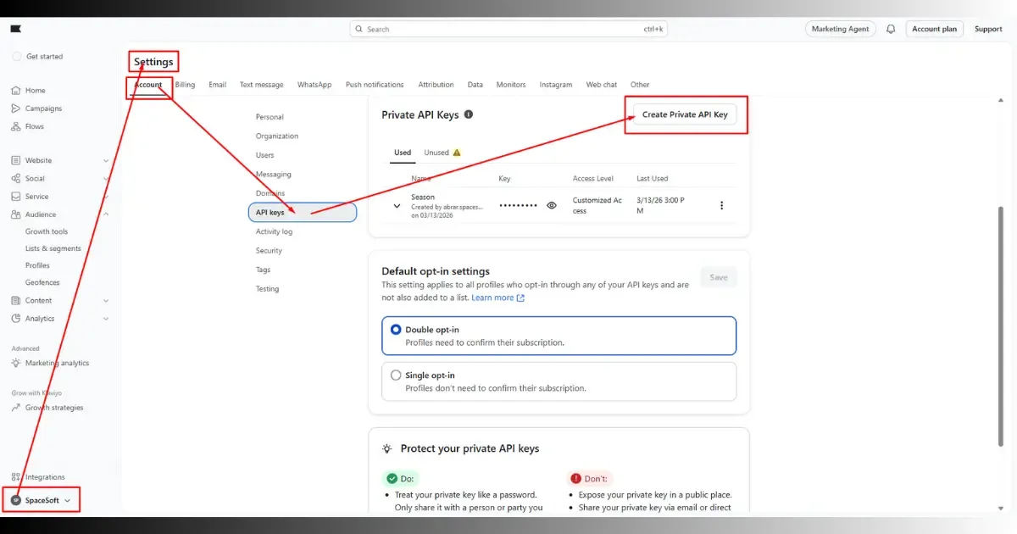Open the Organization settings item
1017x534 pixels.
pos(277,136)
